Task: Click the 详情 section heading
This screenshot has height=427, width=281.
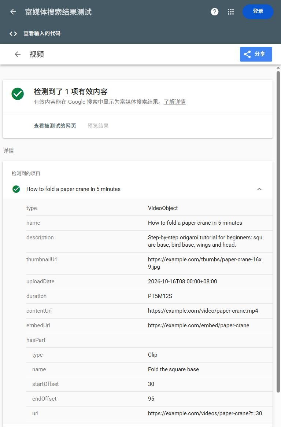Action: (x=8, y=151)
